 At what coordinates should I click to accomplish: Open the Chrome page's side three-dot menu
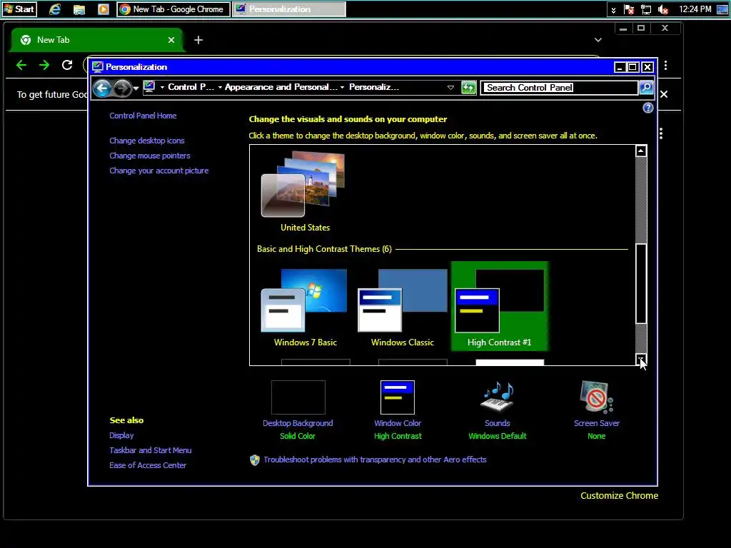[x=661, y=134]
